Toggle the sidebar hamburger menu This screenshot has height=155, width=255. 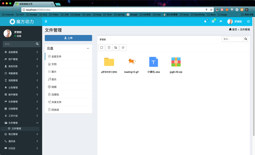point(46,21)
